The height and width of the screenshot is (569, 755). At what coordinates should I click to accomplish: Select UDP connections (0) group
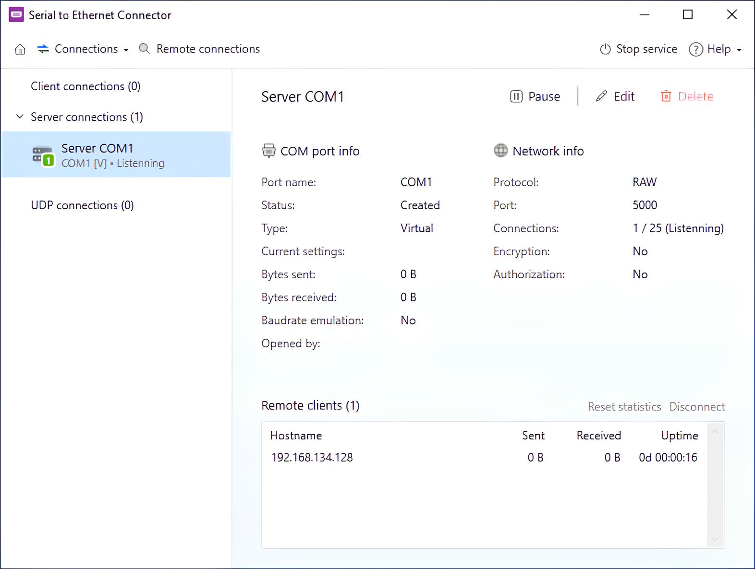[x=82, y=205]
